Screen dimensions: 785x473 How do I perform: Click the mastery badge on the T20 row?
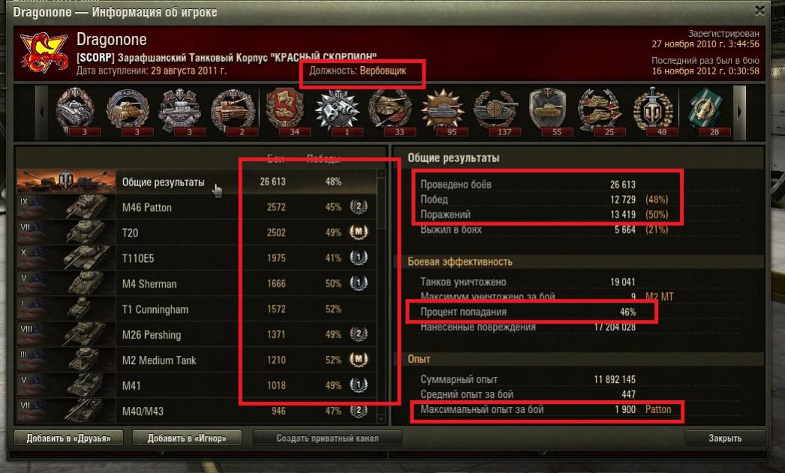click(x=359, y=233)
